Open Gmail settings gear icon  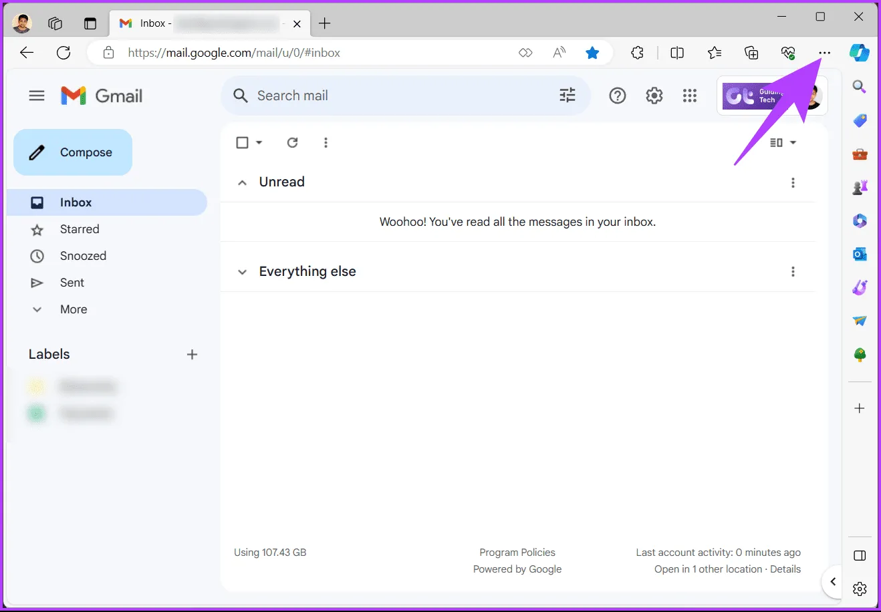(x=654, y=96)
